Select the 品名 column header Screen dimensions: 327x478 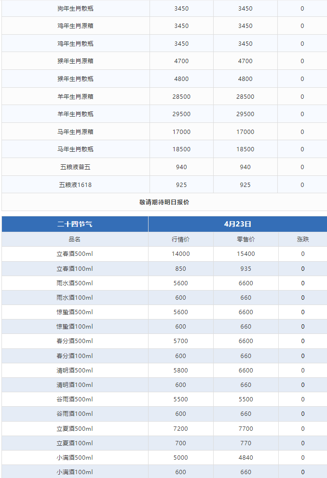[x=75, y=239]
